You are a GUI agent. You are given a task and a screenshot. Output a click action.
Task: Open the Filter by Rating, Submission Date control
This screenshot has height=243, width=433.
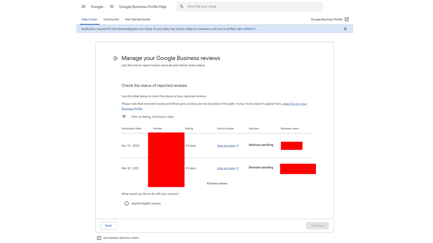tap(153, 116)
